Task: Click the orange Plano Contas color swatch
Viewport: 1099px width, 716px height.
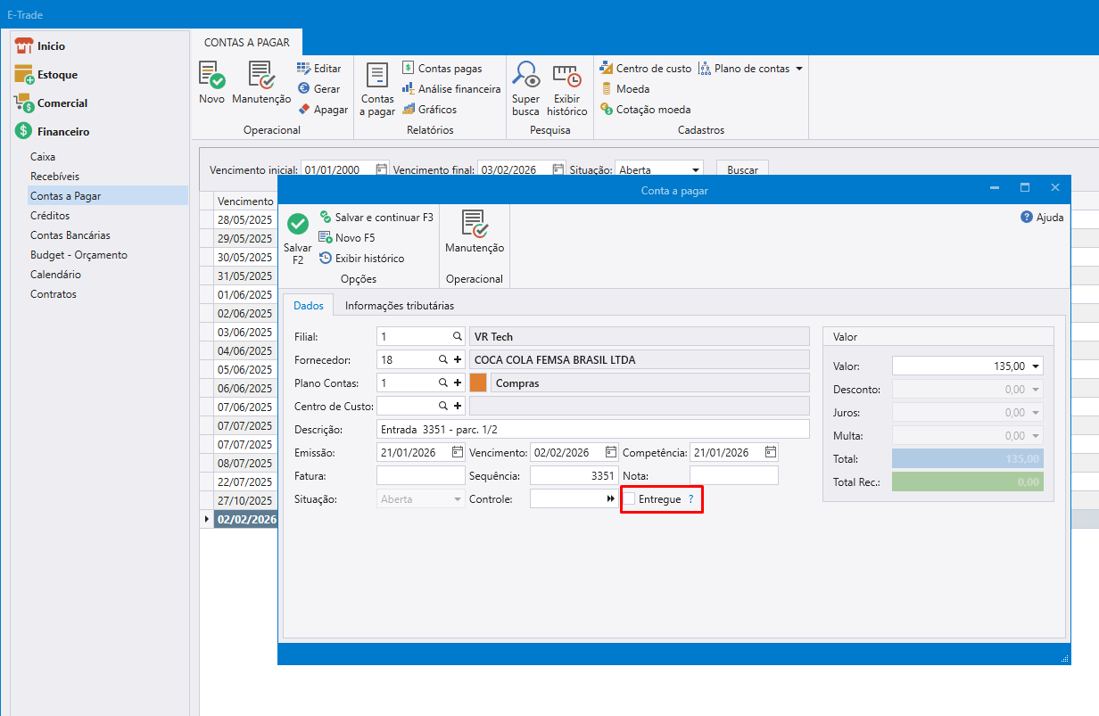Action: tap(478, 383)
